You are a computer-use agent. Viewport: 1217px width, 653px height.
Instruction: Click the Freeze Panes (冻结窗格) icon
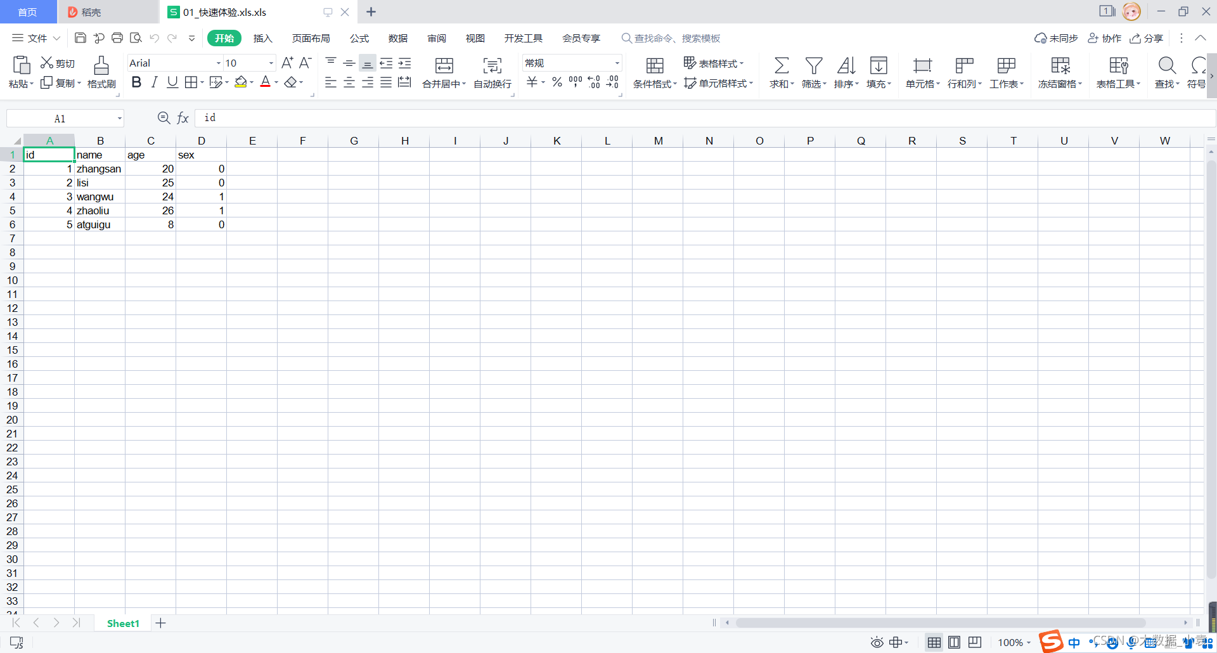[1060, 65]
